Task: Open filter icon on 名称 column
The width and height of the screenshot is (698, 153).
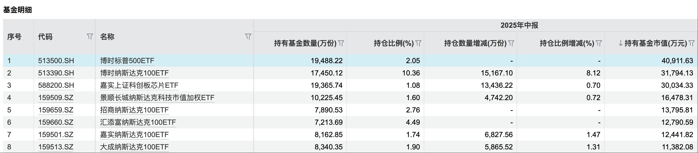Action: [248, 36]
